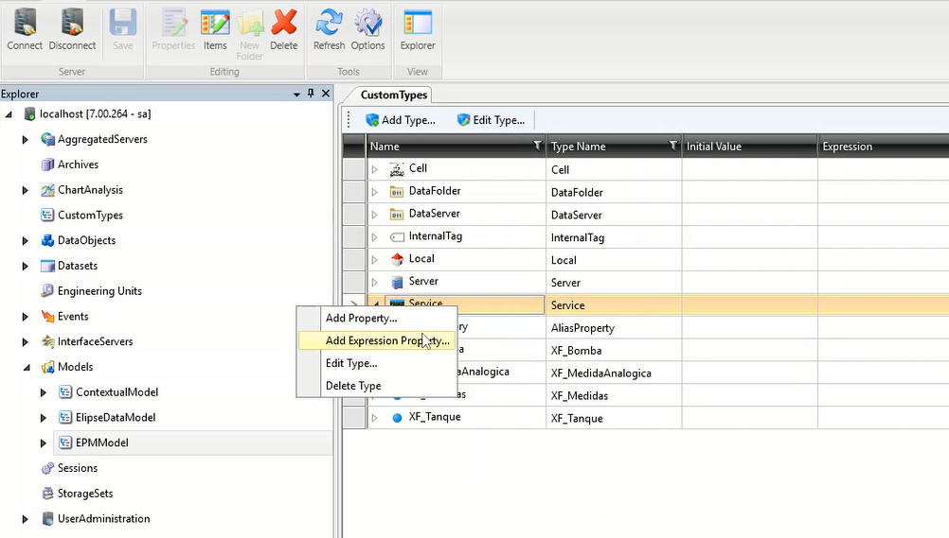Click the Disconnect server icon
Image resolution: width=949 pixels, height=538 pixels.
pyautogui.click(x=72, y=23)
